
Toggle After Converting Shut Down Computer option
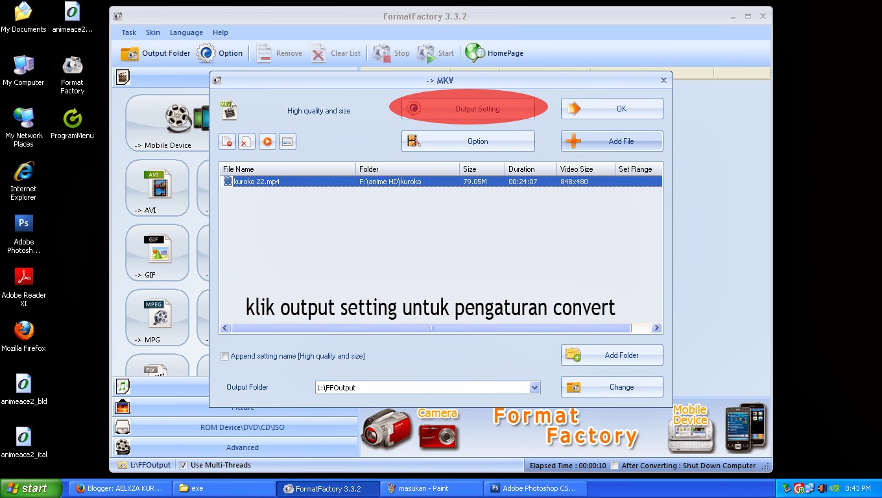(614, 465)
